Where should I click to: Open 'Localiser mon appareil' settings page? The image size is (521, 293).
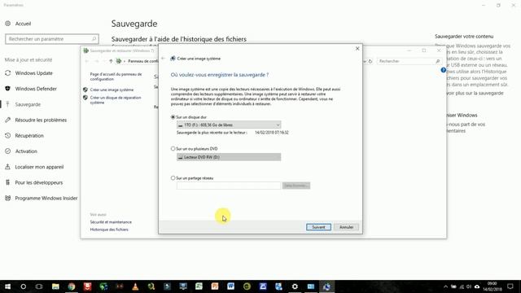[39, 167]
